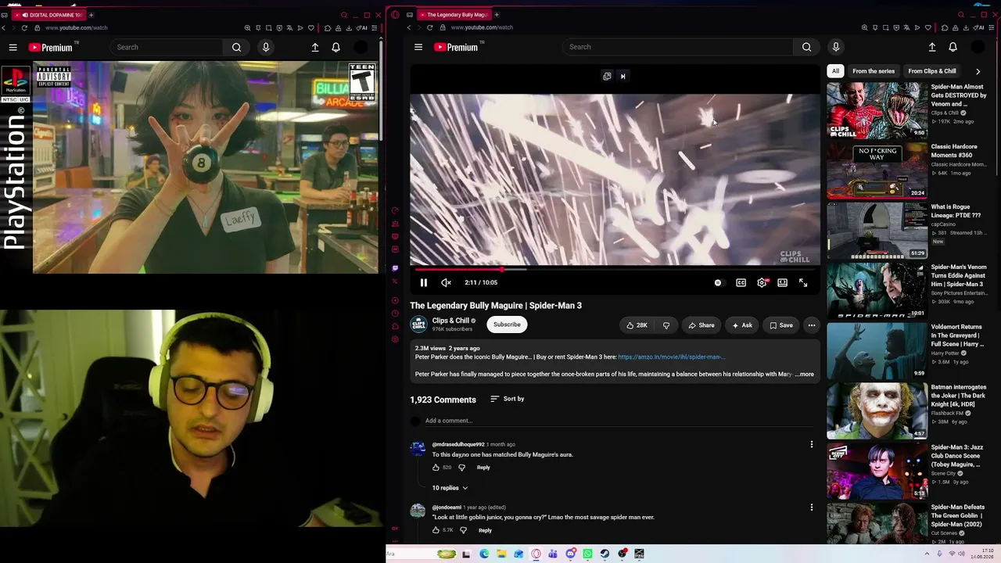The width and height of the screenshot is (1001, 563).
Task: Open Batman interrogates the Joker video thumbnail
Action: [x=877, y=411]
